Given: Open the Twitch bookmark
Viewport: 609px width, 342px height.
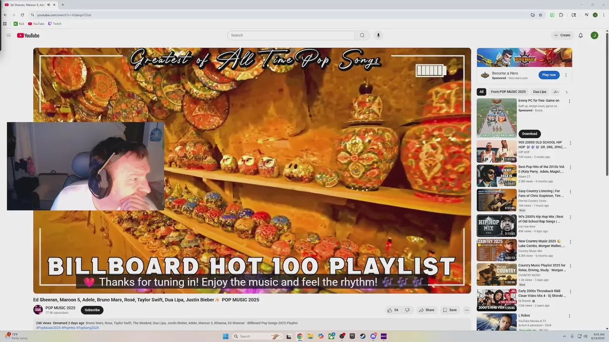Looking at the screenshot, I should coord(55,24).
